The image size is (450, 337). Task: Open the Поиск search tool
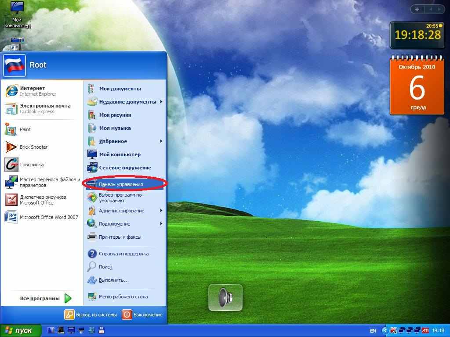[x=125, y=267]
